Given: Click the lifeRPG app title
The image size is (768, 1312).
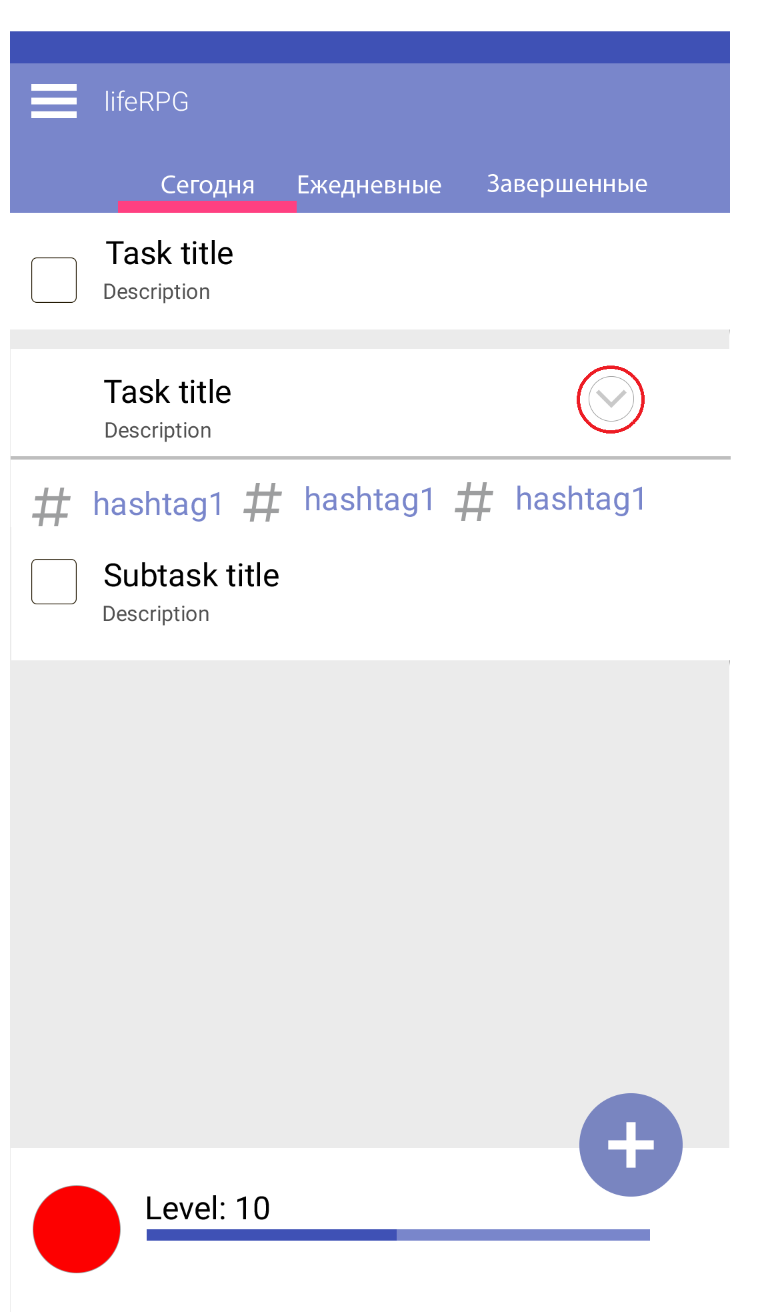Looking at the screenshot, I should click(147, 101).
